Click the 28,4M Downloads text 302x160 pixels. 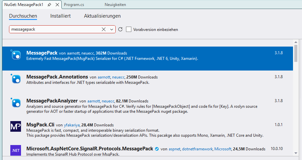click(x=97, y=125)
